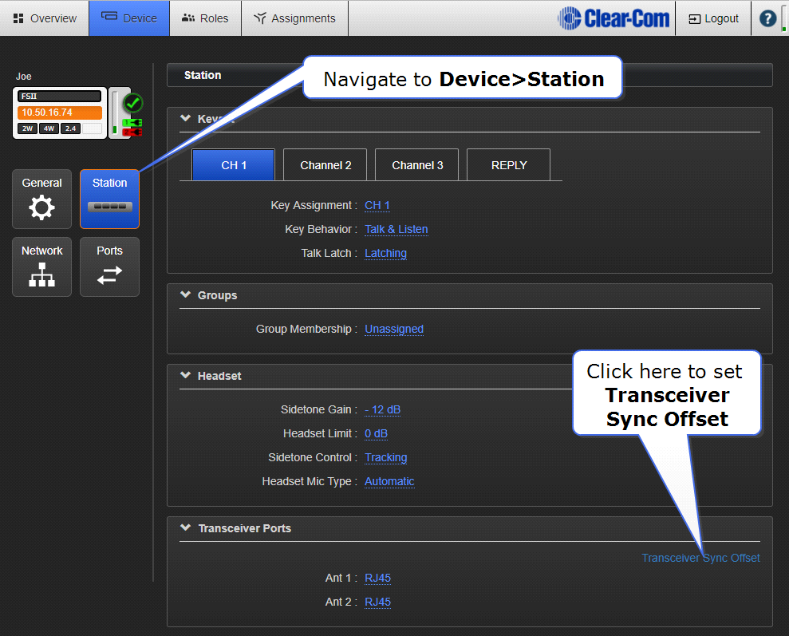
Task: Click the 2.4 badge on device card
Action: point(70,128)
